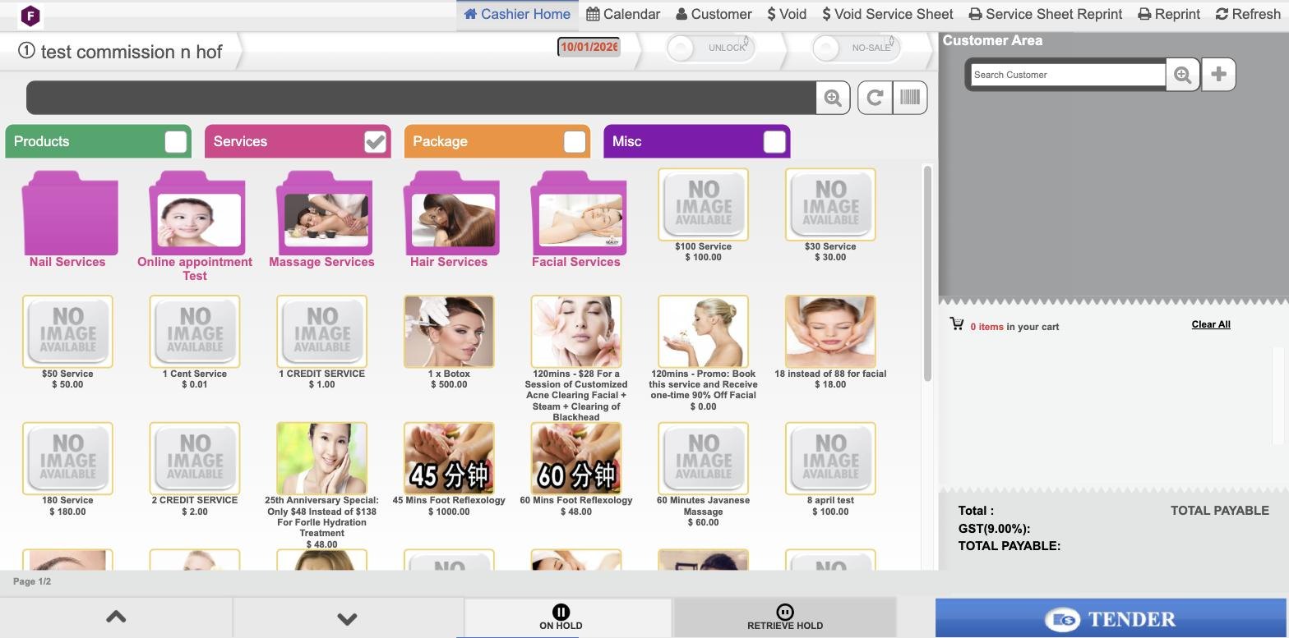Tick the Products checkbox
This screenshot has height=638, width=1289.
tap(175, 142)
